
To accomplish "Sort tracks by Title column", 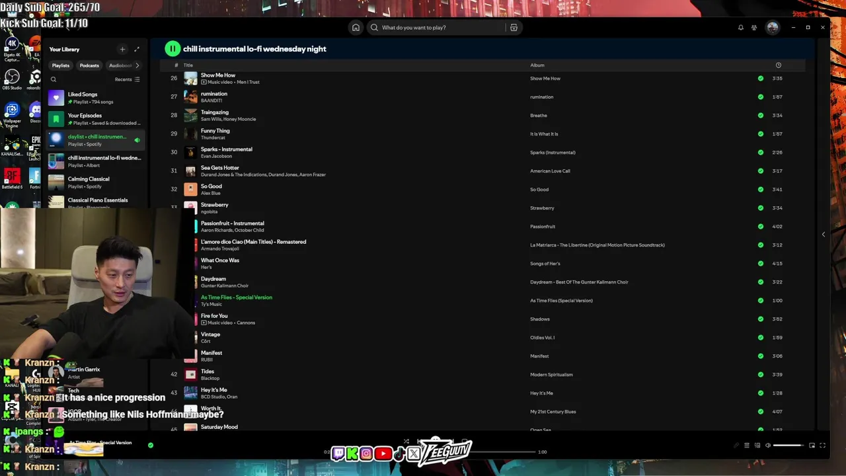I will (188, 65).
